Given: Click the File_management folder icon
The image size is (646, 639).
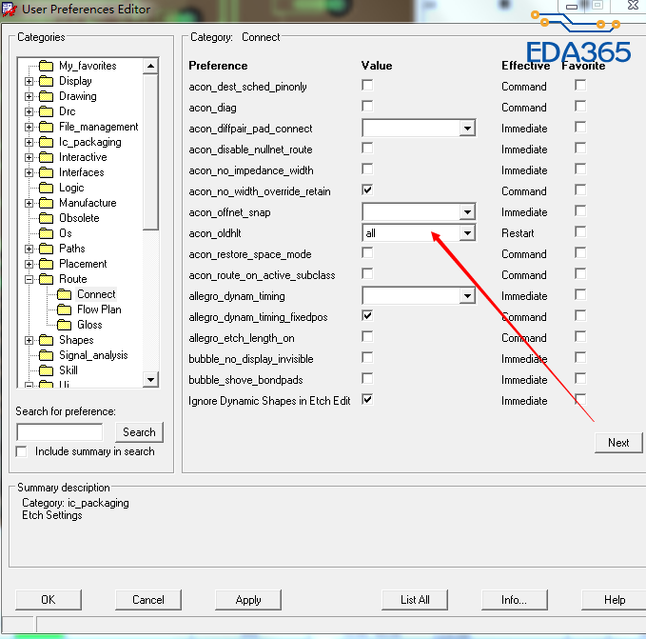Looking at the screenshot, I should [x=46, y=127].
